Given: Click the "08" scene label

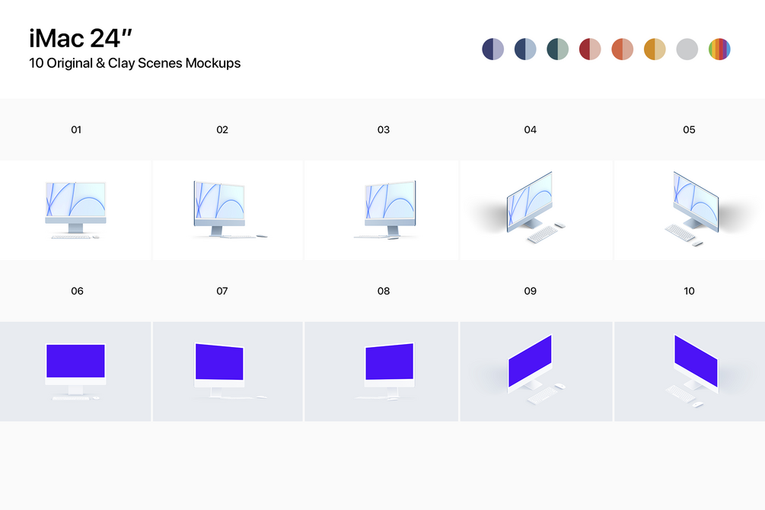Looking at the screenshot, I should tap(384, 292).
